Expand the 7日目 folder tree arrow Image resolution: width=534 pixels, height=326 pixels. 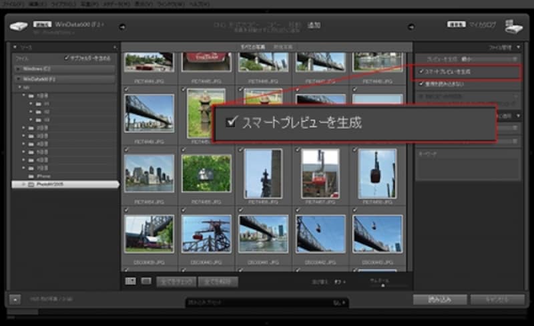(23, 168)
